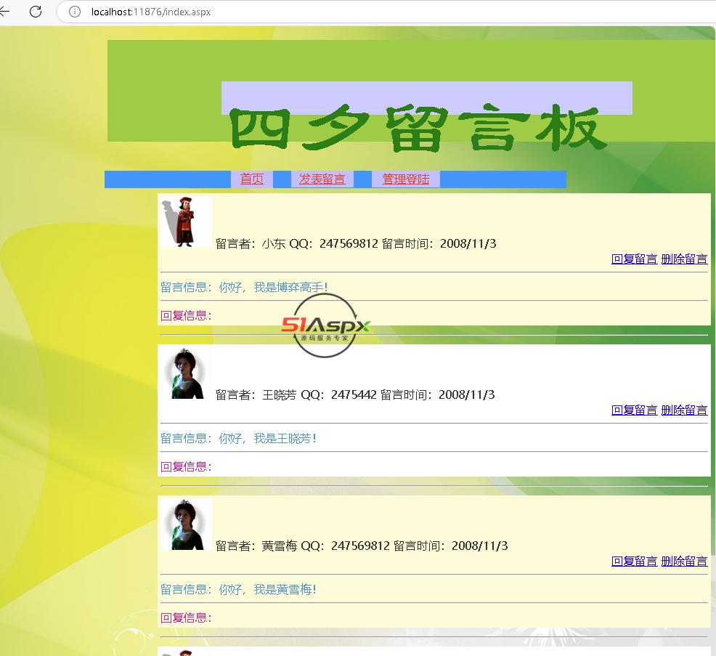The width and height of the screenshot is (716, 656).
Task: Delete 小东's message via 删除留言
Action: [x=684, y=259]
